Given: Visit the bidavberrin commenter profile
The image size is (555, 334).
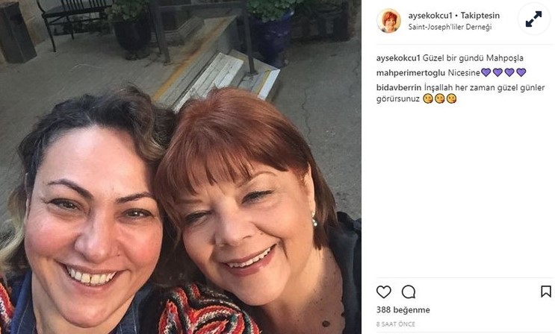Looking at the screenshot, I should 399,87.
